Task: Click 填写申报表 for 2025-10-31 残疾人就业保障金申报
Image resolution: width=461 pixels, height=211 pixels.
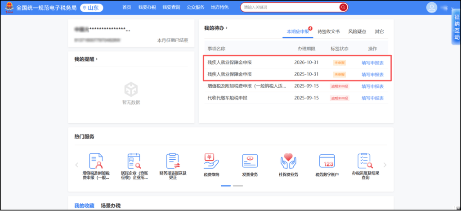Action: 372,74
